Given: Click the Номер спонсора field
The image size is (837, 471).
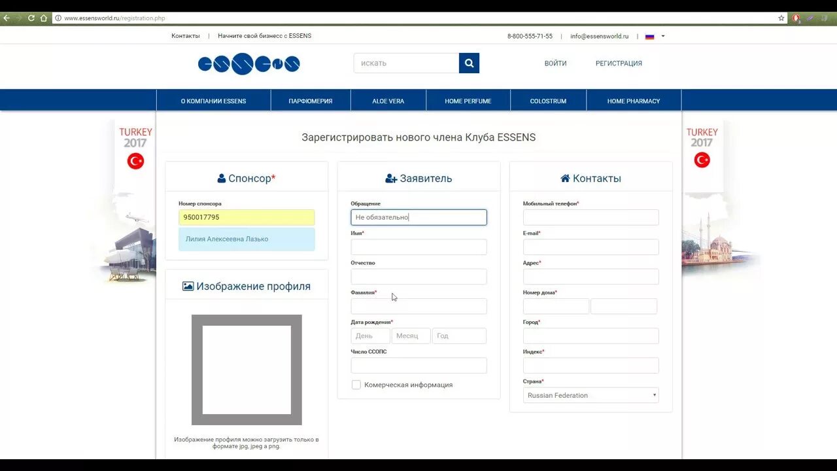Looking at the screenshot, I should pos(247,217).
